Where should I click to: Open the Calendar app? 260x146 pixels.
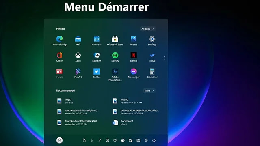(x=97, y=41)
